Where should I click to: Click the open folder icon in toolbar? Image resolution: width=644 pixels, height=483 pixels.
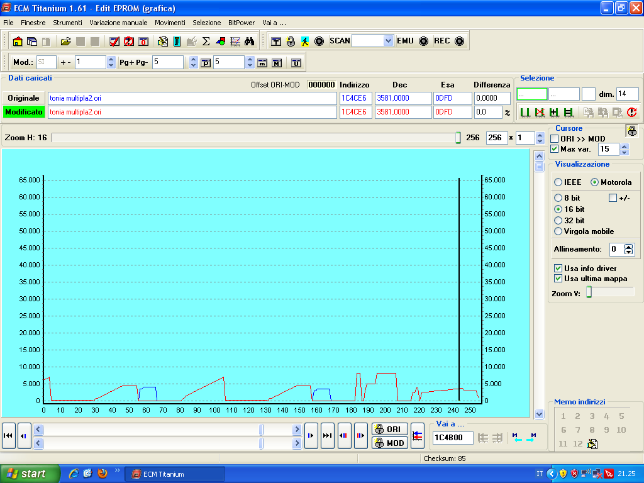[x=65, y=42]
